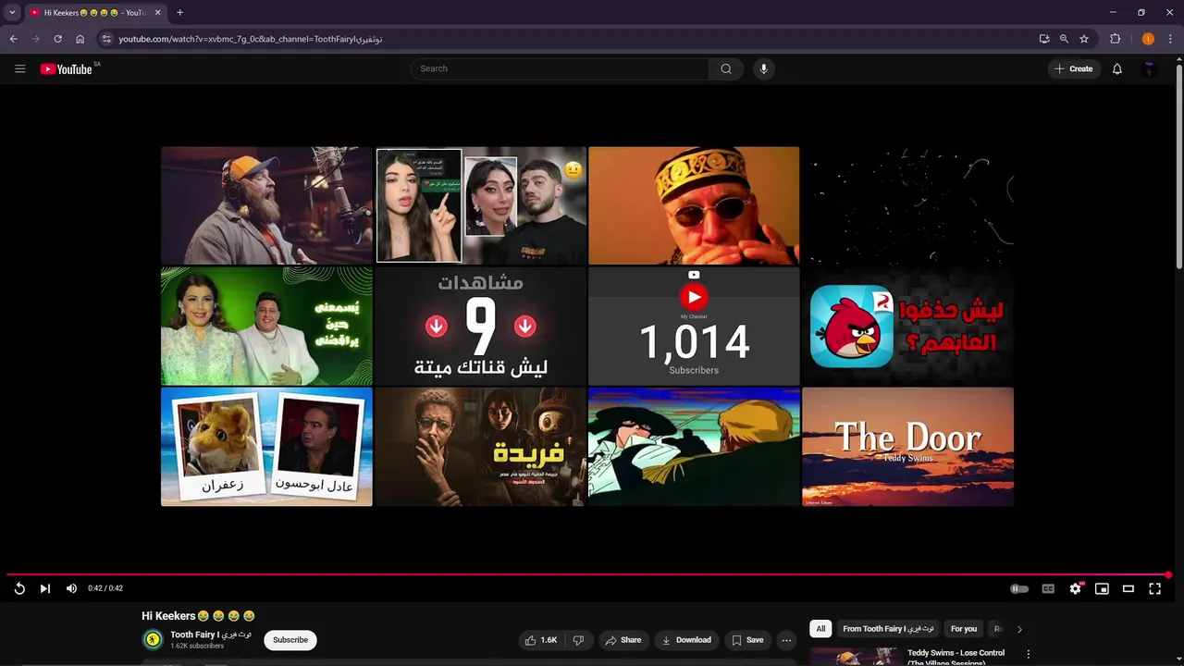
Task: Switch to miniplayer mode
Action: click(1102, 588)
